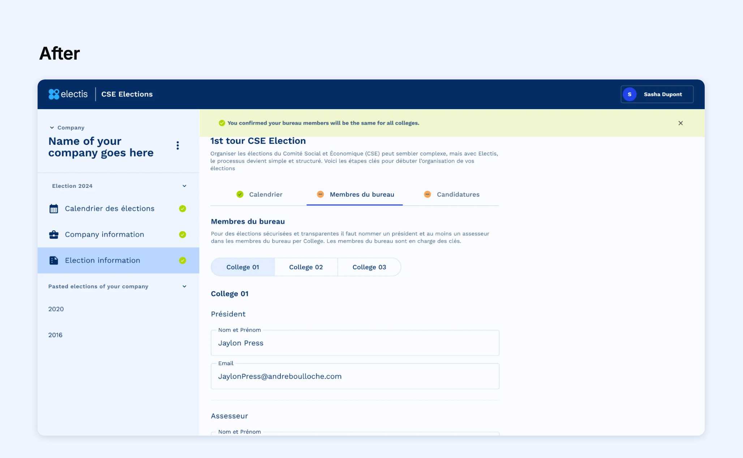Click green check next to Company information
743x458 pixels.
pos(182,235)
